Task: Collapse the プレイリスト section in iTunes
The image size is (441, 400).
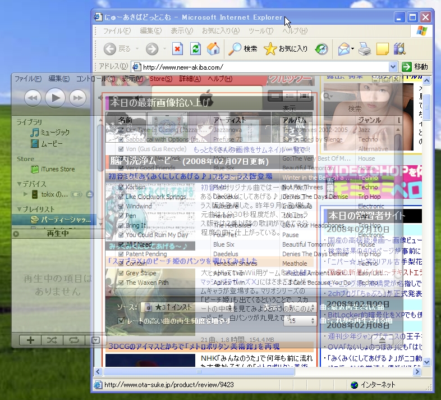Action: pos(19,210)
